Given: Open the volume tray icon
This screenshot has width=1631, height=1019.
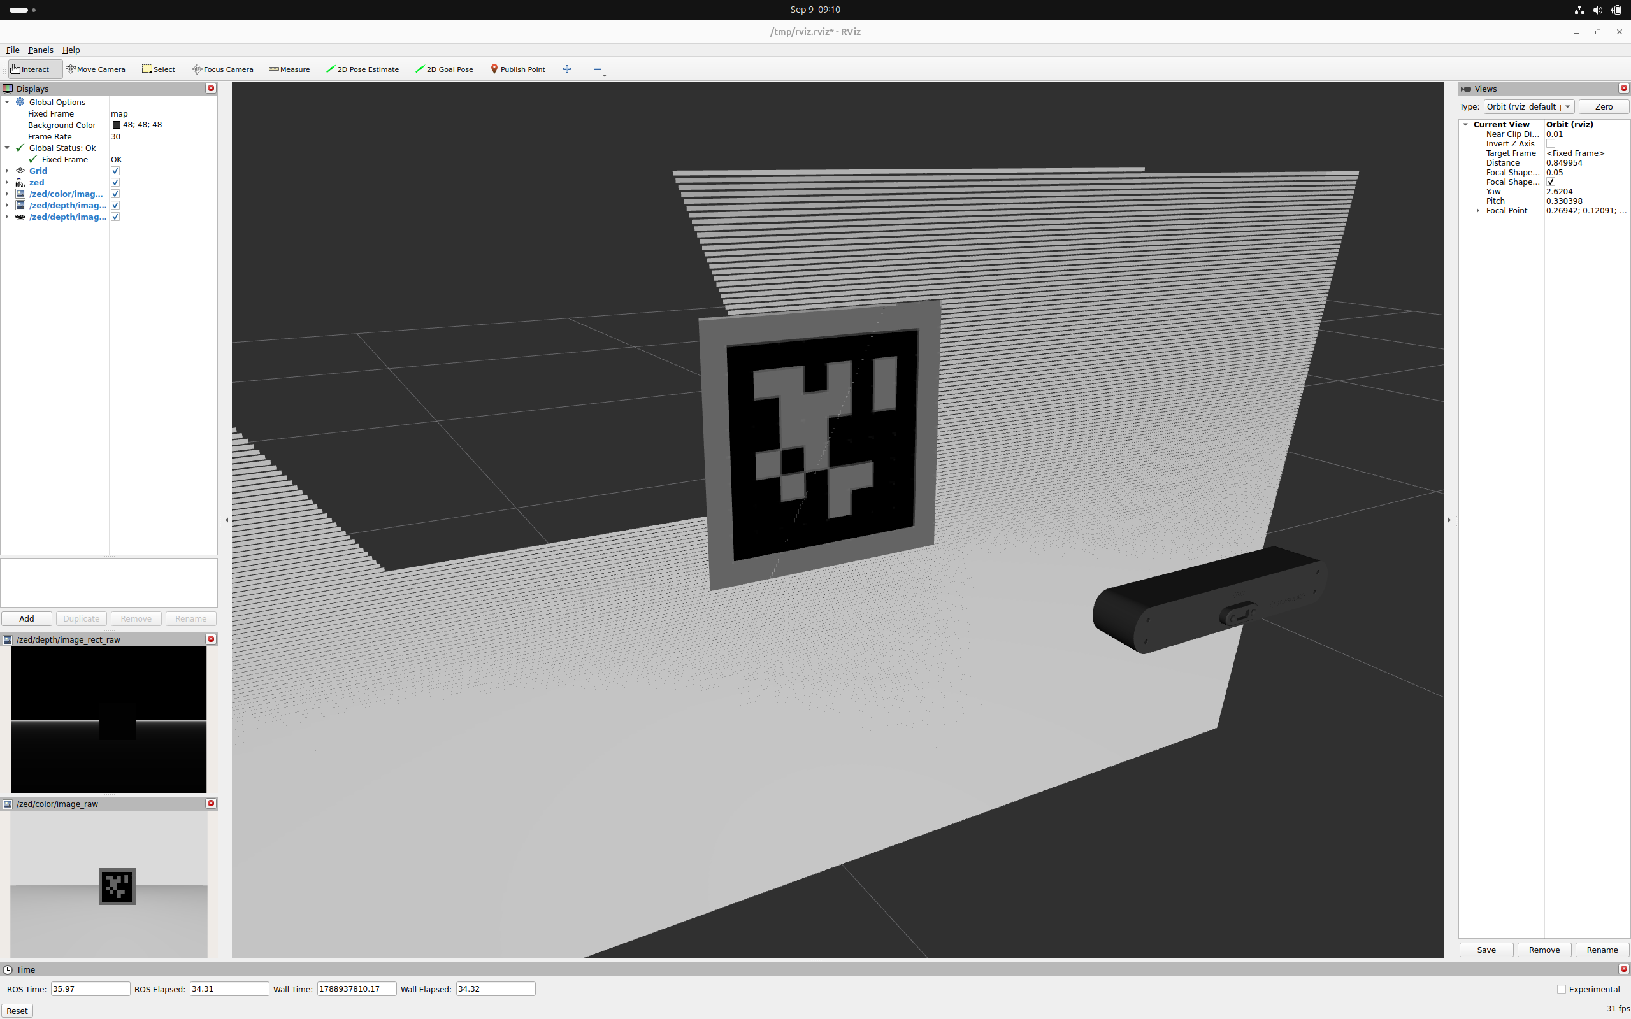Looking at the screenshot, I should 1597,10.
